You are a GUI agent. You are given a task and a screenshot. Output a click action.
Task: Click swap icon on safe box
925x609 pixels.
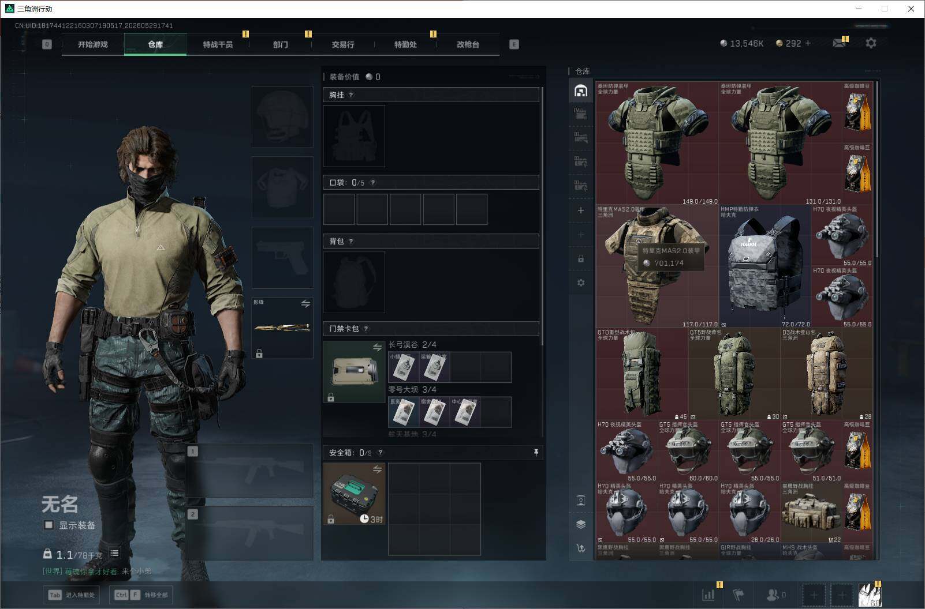[x=377, y=469]
